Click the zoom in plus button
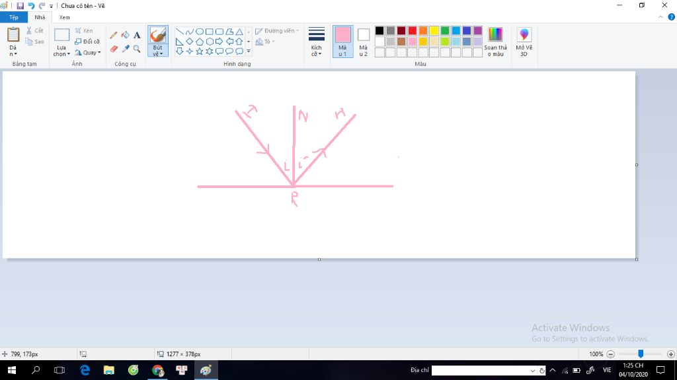Screen dimensions: 677x380 point(670,354)
